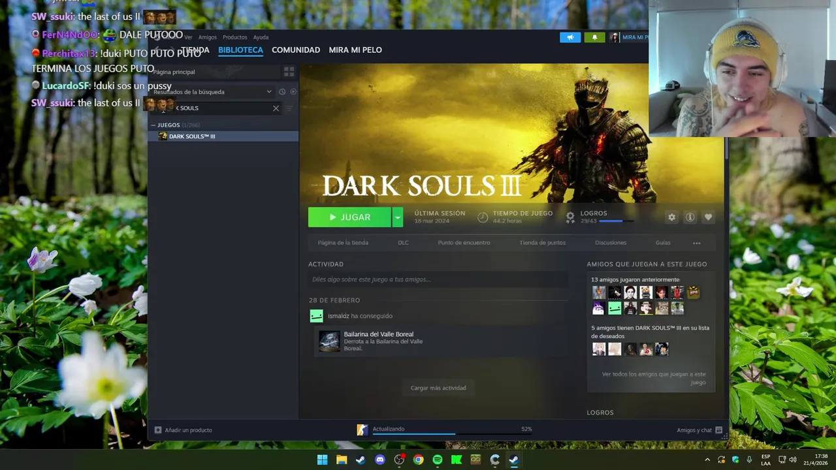The width and height of the screenshot is (836, 470).
Task: Launch the game with the JUGAR button
Action: pos(349,217)
